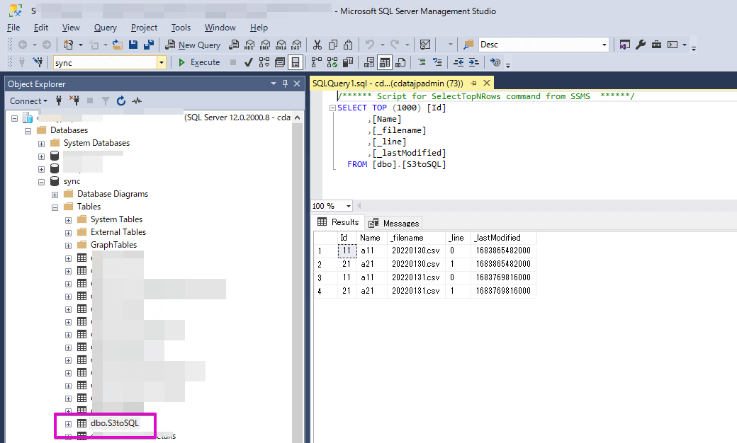Create a new MDX query

249,45
